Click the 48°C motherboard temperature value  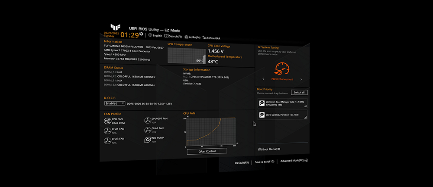click(213, 62)
